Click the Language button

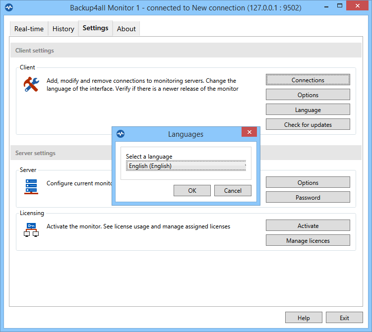(x=308, y=110)
